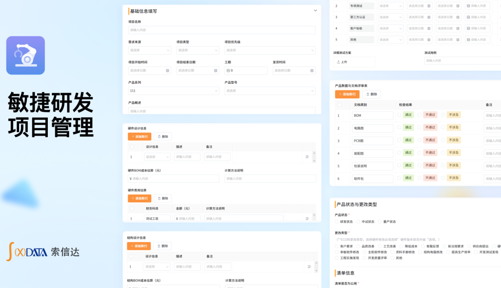Image resolution: width=501 pixels, height=288 pixels.
Task: Open calendar icon for 项目结束日期
Action: [216, 70]
